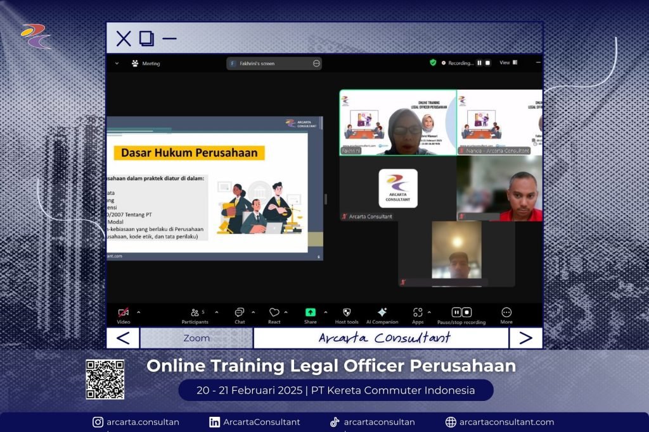Image resolution: width=649 pixels, height=432 pixels.
Task: Click the green Share screen button
Action: point(310,312)
